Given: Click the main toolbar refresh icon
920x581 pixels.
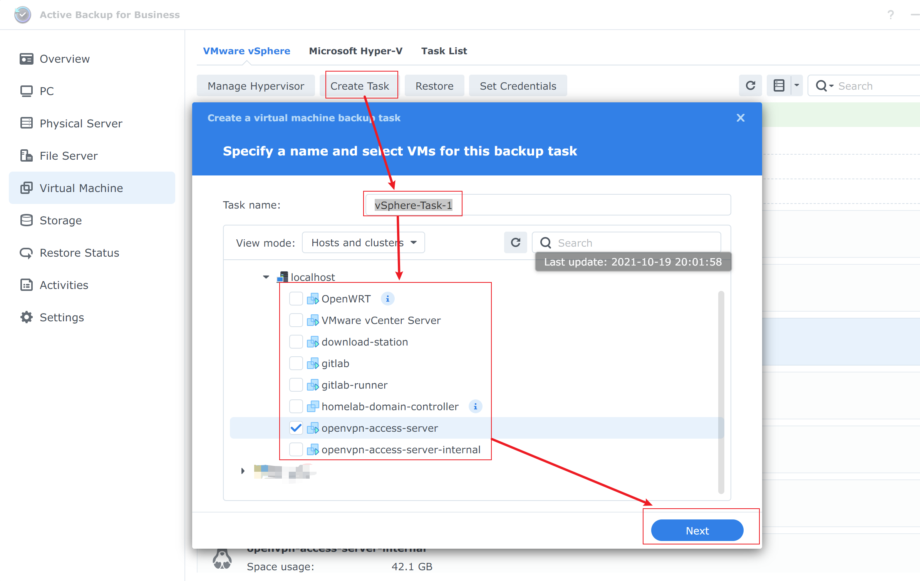Looking at the screenshot, I should [750, 85].
